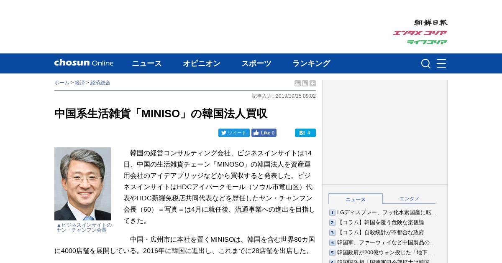Image resolution: width=502 pixels, height=263 pixels.
Task: Click the Hatena bookmark B! button
Action: pos(305,133)
